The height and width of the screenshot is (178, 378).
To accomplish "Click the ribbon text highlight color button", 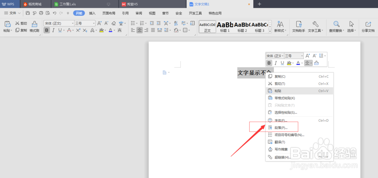I will [x=101, y=30].
